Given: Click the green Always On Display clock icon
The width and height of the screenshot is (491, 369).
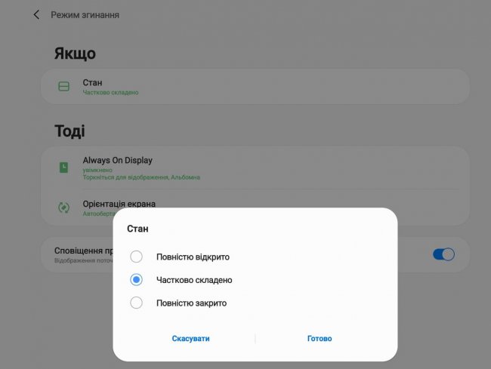Looking at the screenshot, I should click(64, 168).
